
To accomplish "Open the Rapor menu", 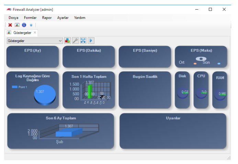I will [47, 18].
